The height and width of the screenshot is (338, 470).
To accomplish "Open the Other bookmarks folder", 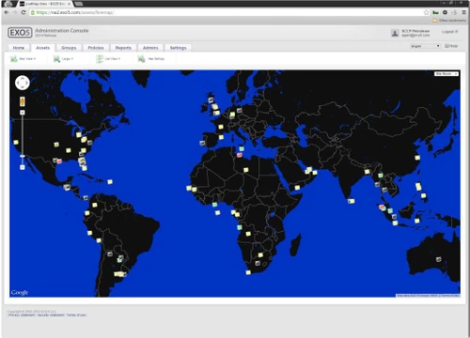I will pyautogui.click(x=449, y=21).
